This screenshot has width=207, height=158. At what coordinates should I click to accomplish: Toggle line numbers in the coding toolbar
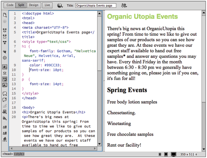tap(5, 67)
